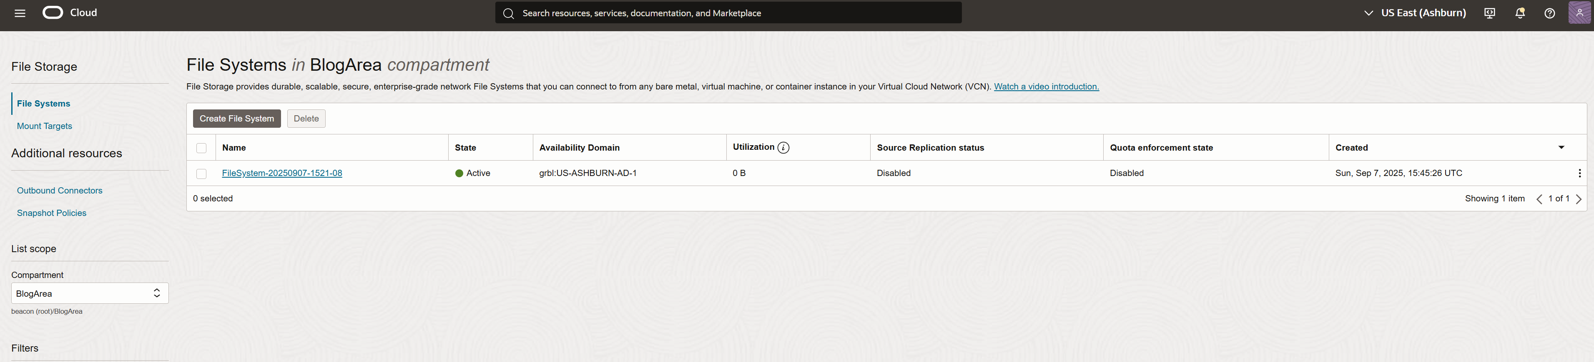The image size is (1594, 362).
Task: Open Watch a video introduction link
Action: pos(1047,87)
